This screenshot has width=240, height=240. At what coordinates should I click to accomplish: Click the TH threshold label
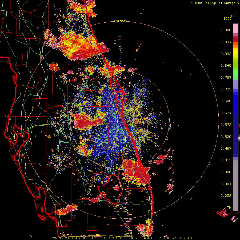click(x=229, y=208)
